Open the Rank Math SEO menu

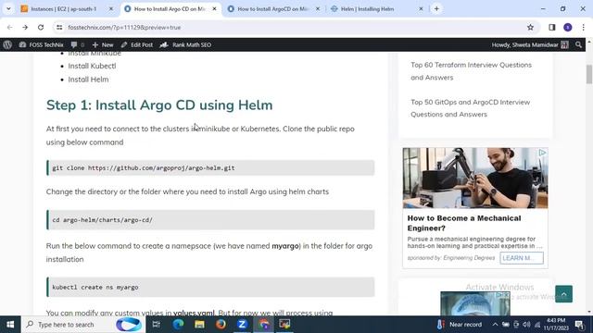pyautogui.click(x=185, y=44)
